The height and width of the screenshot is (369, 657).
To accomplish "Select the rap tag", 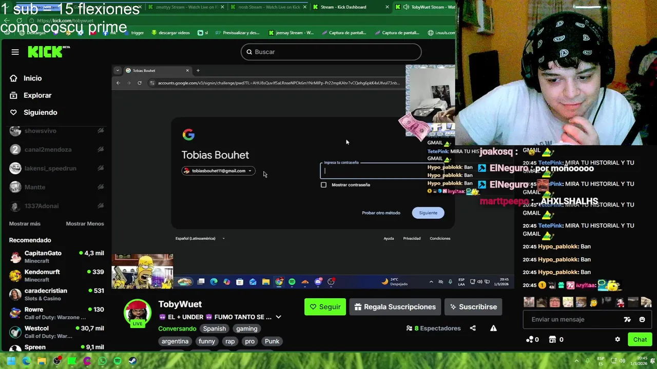I will 230,341.
